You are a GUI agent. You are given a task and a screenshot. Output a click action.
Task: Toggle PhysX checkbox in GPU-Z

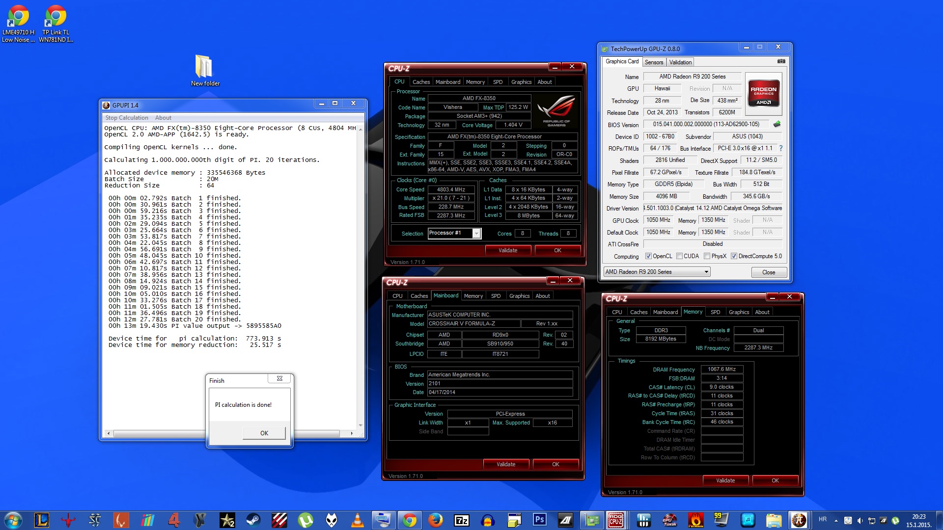[x=707, y=256]
